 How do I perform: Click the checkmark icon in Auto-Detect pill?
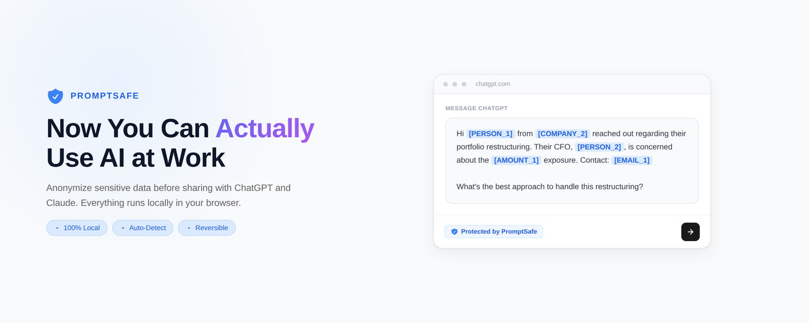[x=123, y=228]
